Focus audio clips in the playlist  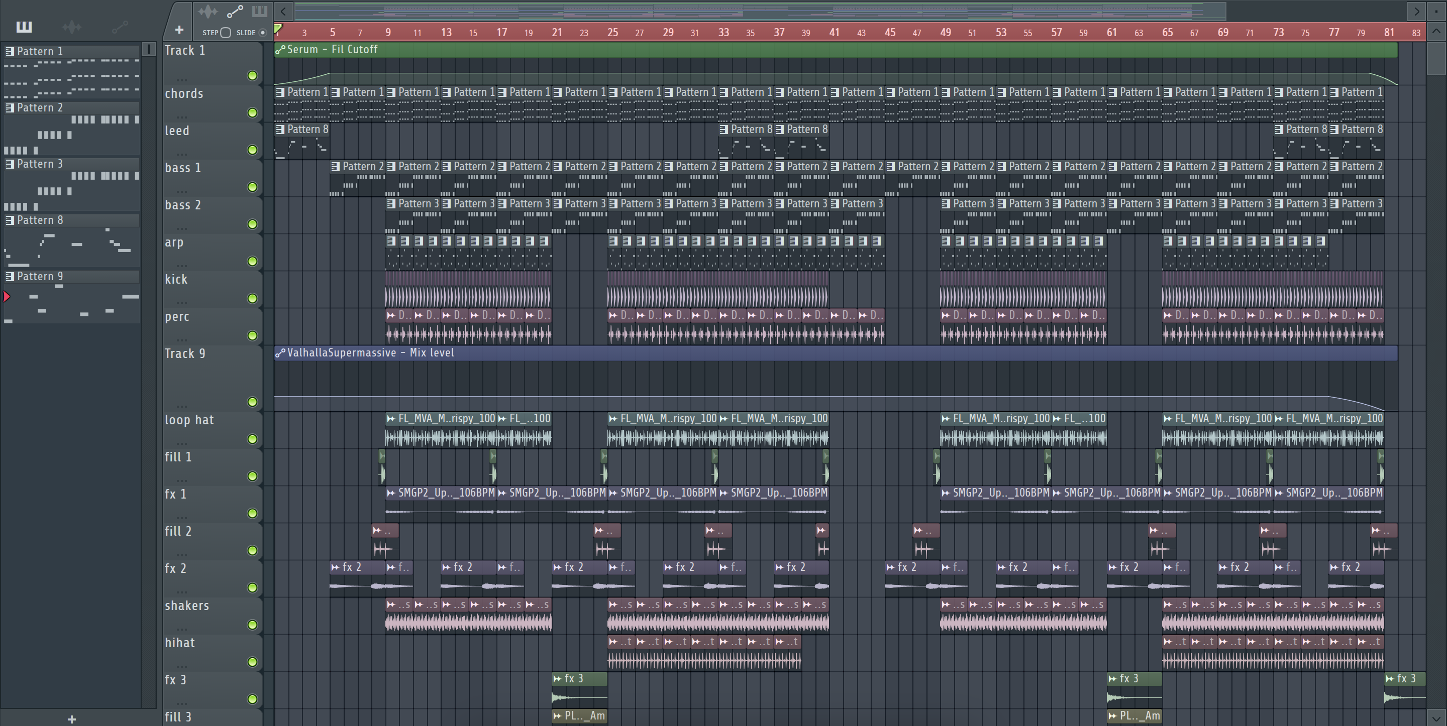pyautogui.click(x=208, y=11)
